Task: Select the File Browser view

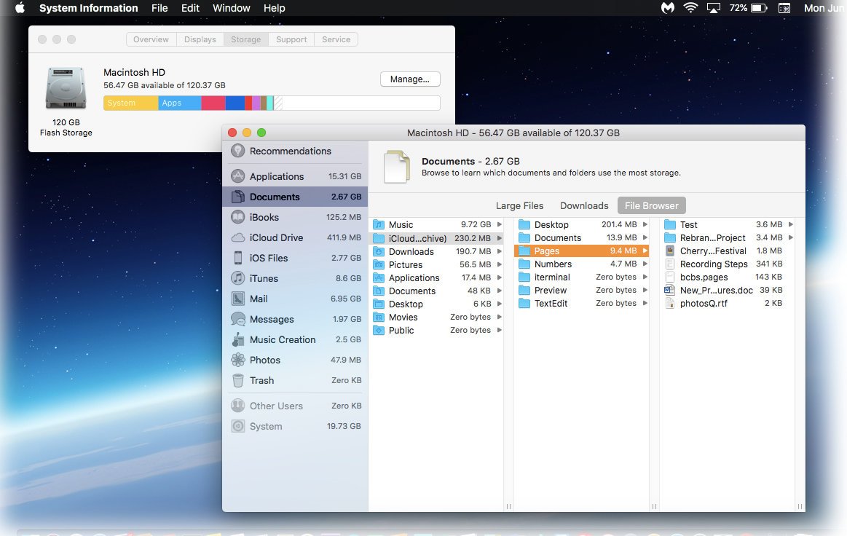Action: [x=652, y=205]
